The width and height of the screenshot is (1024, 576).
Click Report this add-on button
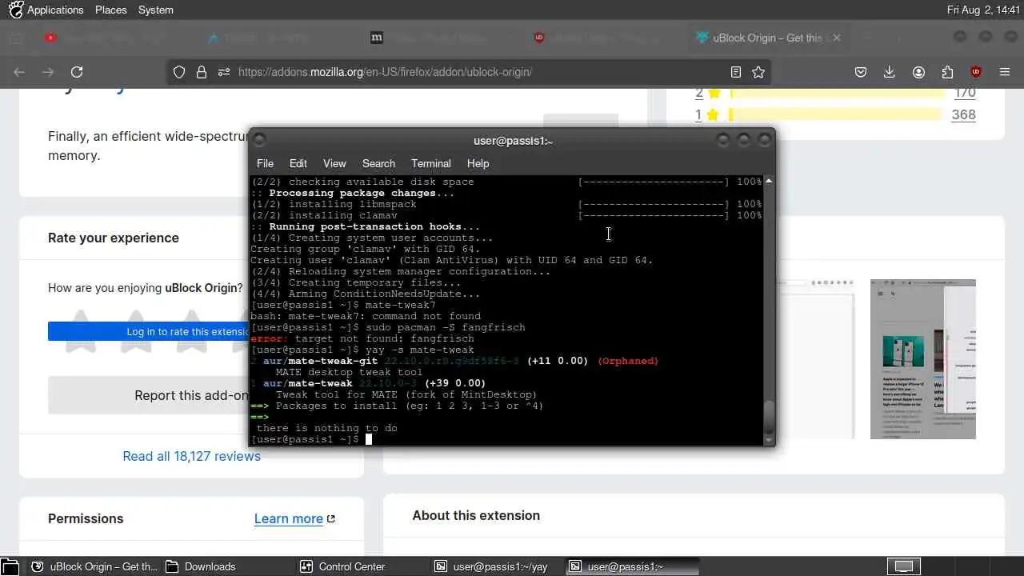click(191, 395)
